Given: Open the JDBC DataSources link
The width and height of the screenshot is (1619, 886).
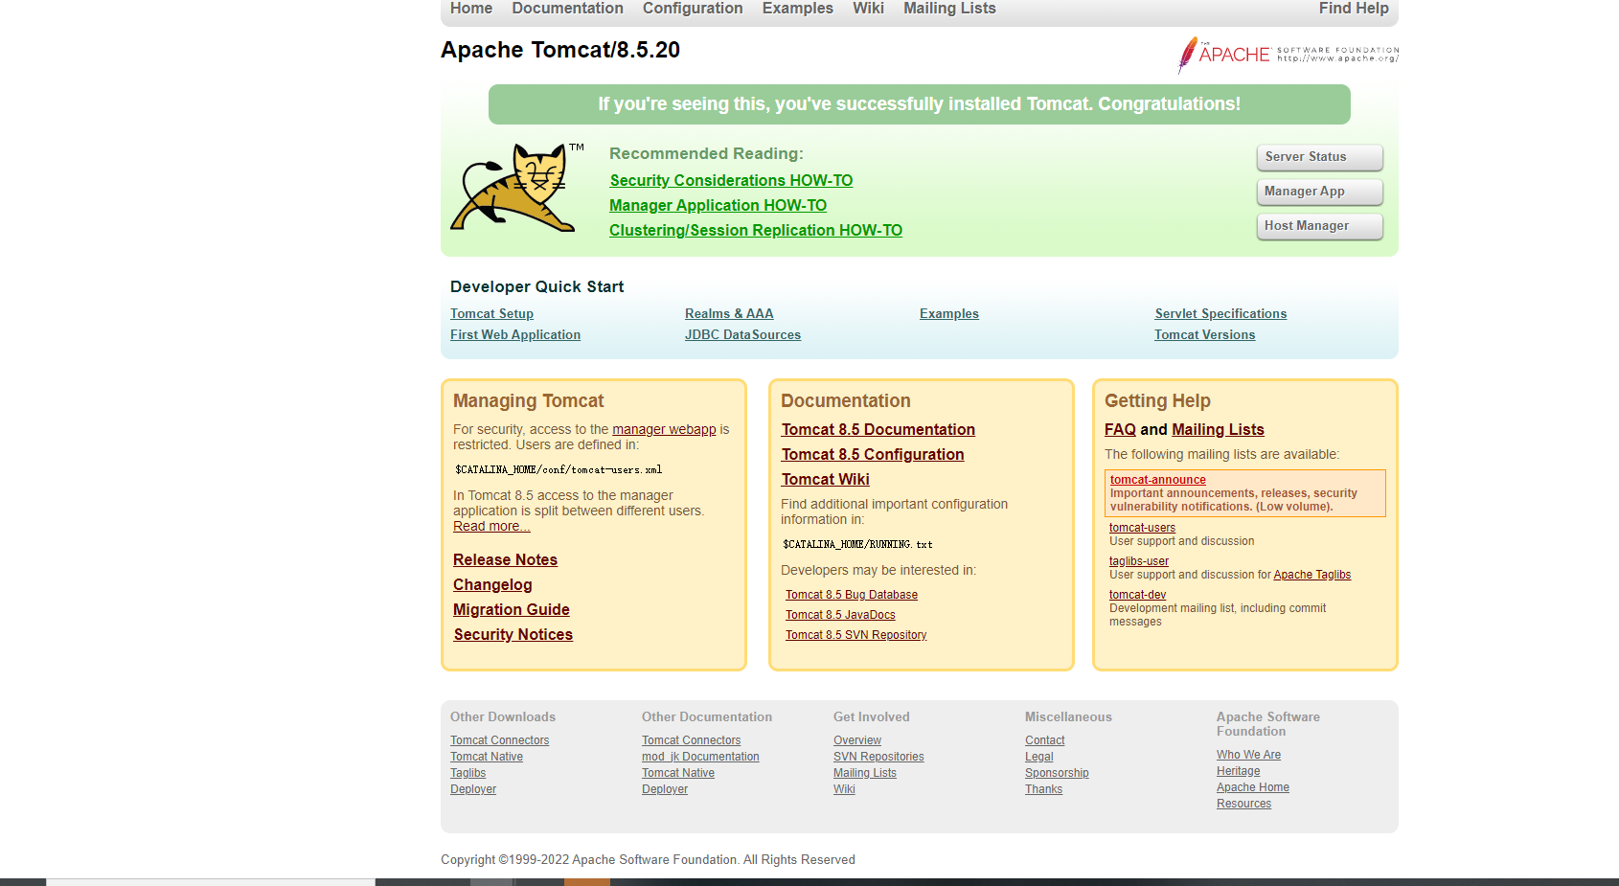Looking at the screenshot, I should point(742,335).
